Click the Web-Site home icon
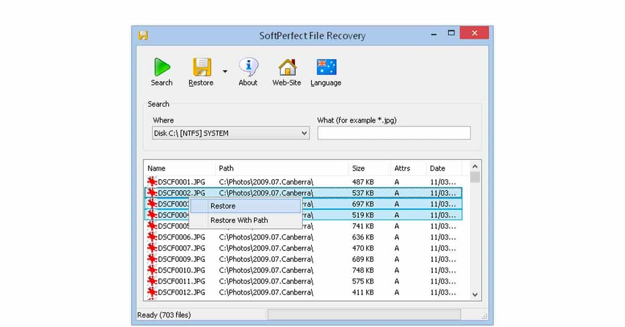The width and height of the screenshot is (625, 327). pyautogui.click(x=286, y=67)
